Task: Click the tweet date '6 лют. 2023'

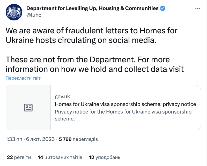Action: click(x=40, y=139)
